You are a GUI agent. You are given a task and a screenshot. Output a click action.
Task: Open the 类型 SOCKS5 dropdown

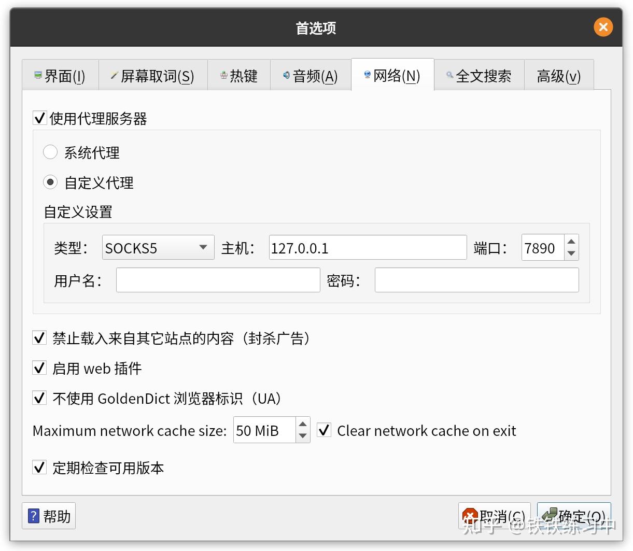[158, 248]
